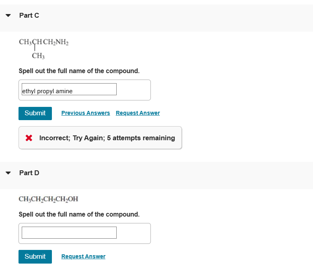Open the Previous Answers link

pyautogui.click(x=85, y=113)
